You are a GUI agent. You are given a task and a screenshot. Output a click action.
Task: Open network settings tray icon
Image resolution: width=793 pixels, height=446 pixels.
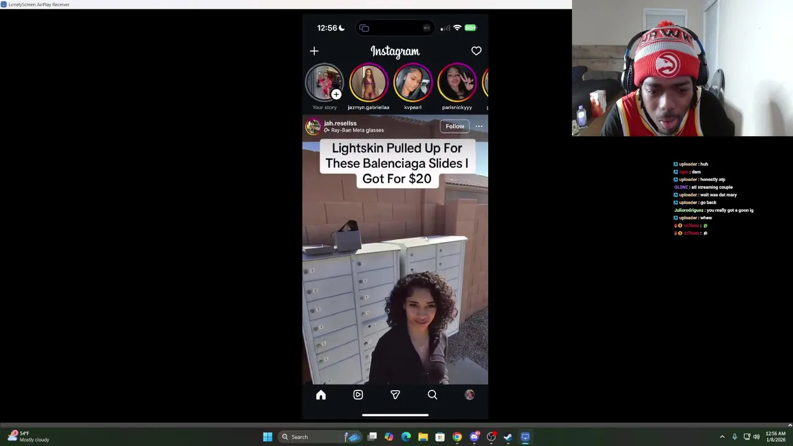click(x=747, y=437)
